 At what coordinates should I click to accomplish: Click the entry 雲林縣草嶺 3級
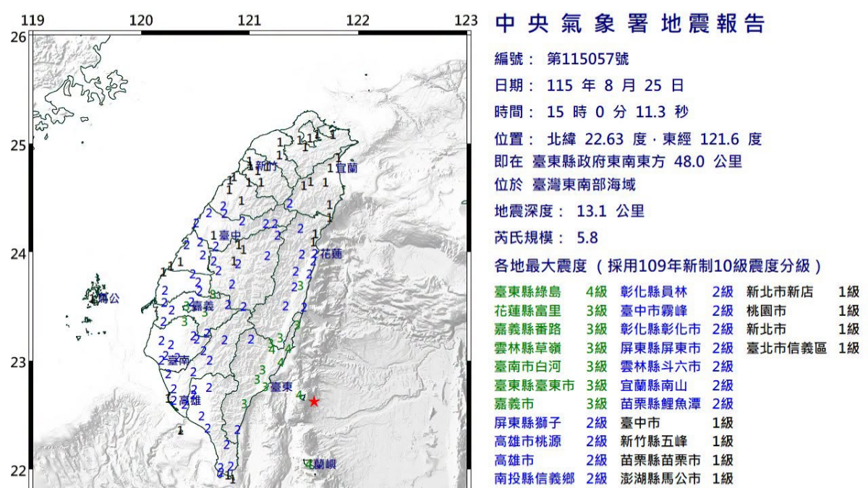550,348
